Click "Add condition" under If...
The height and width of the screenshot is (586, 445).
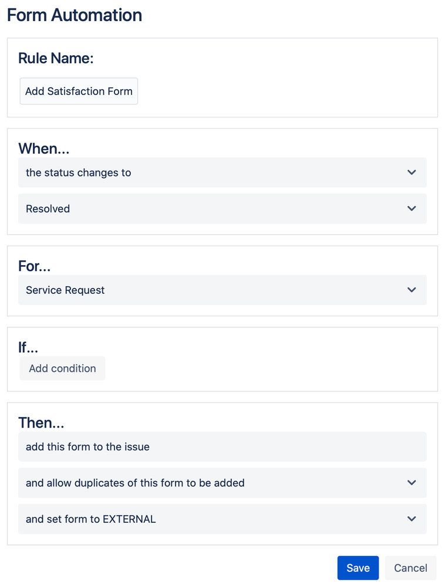pos(62,368)
